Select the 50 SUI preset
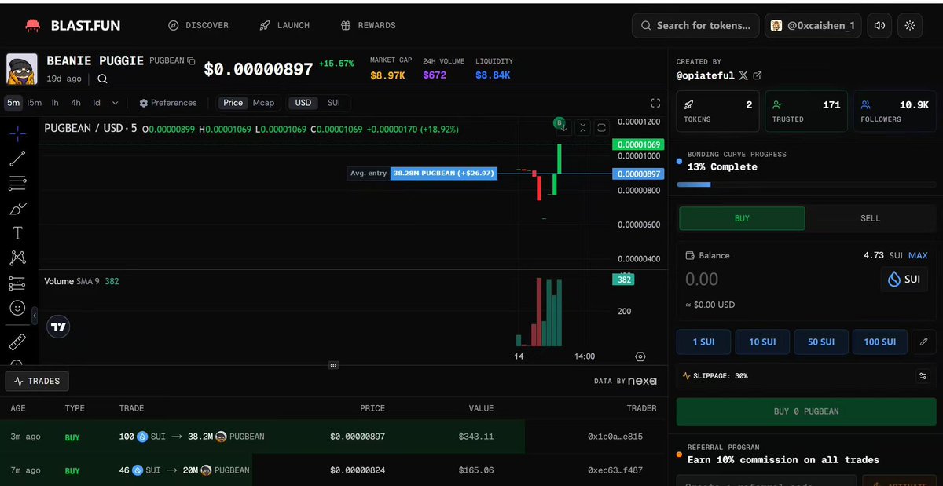 [821, 342]
